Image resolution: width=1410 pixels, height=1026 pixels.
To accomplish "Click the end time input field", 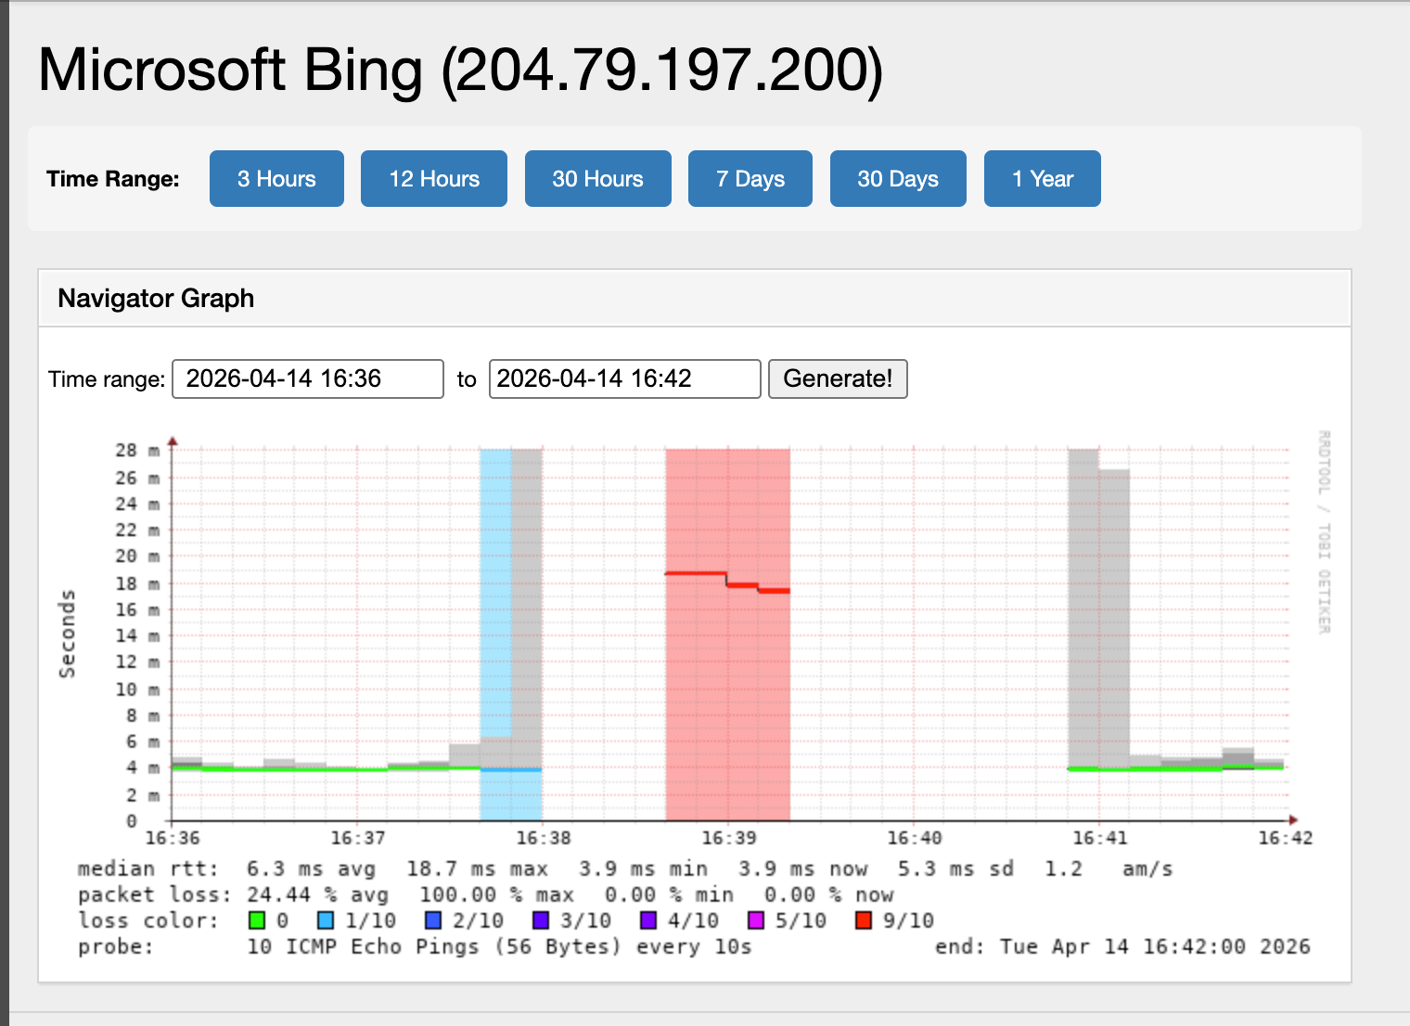I will 623,378.
